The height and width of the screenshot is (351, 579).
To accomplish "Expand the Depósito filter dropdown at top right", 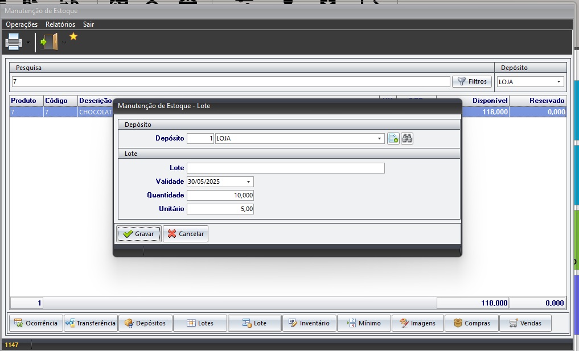I will pos(559,82).
